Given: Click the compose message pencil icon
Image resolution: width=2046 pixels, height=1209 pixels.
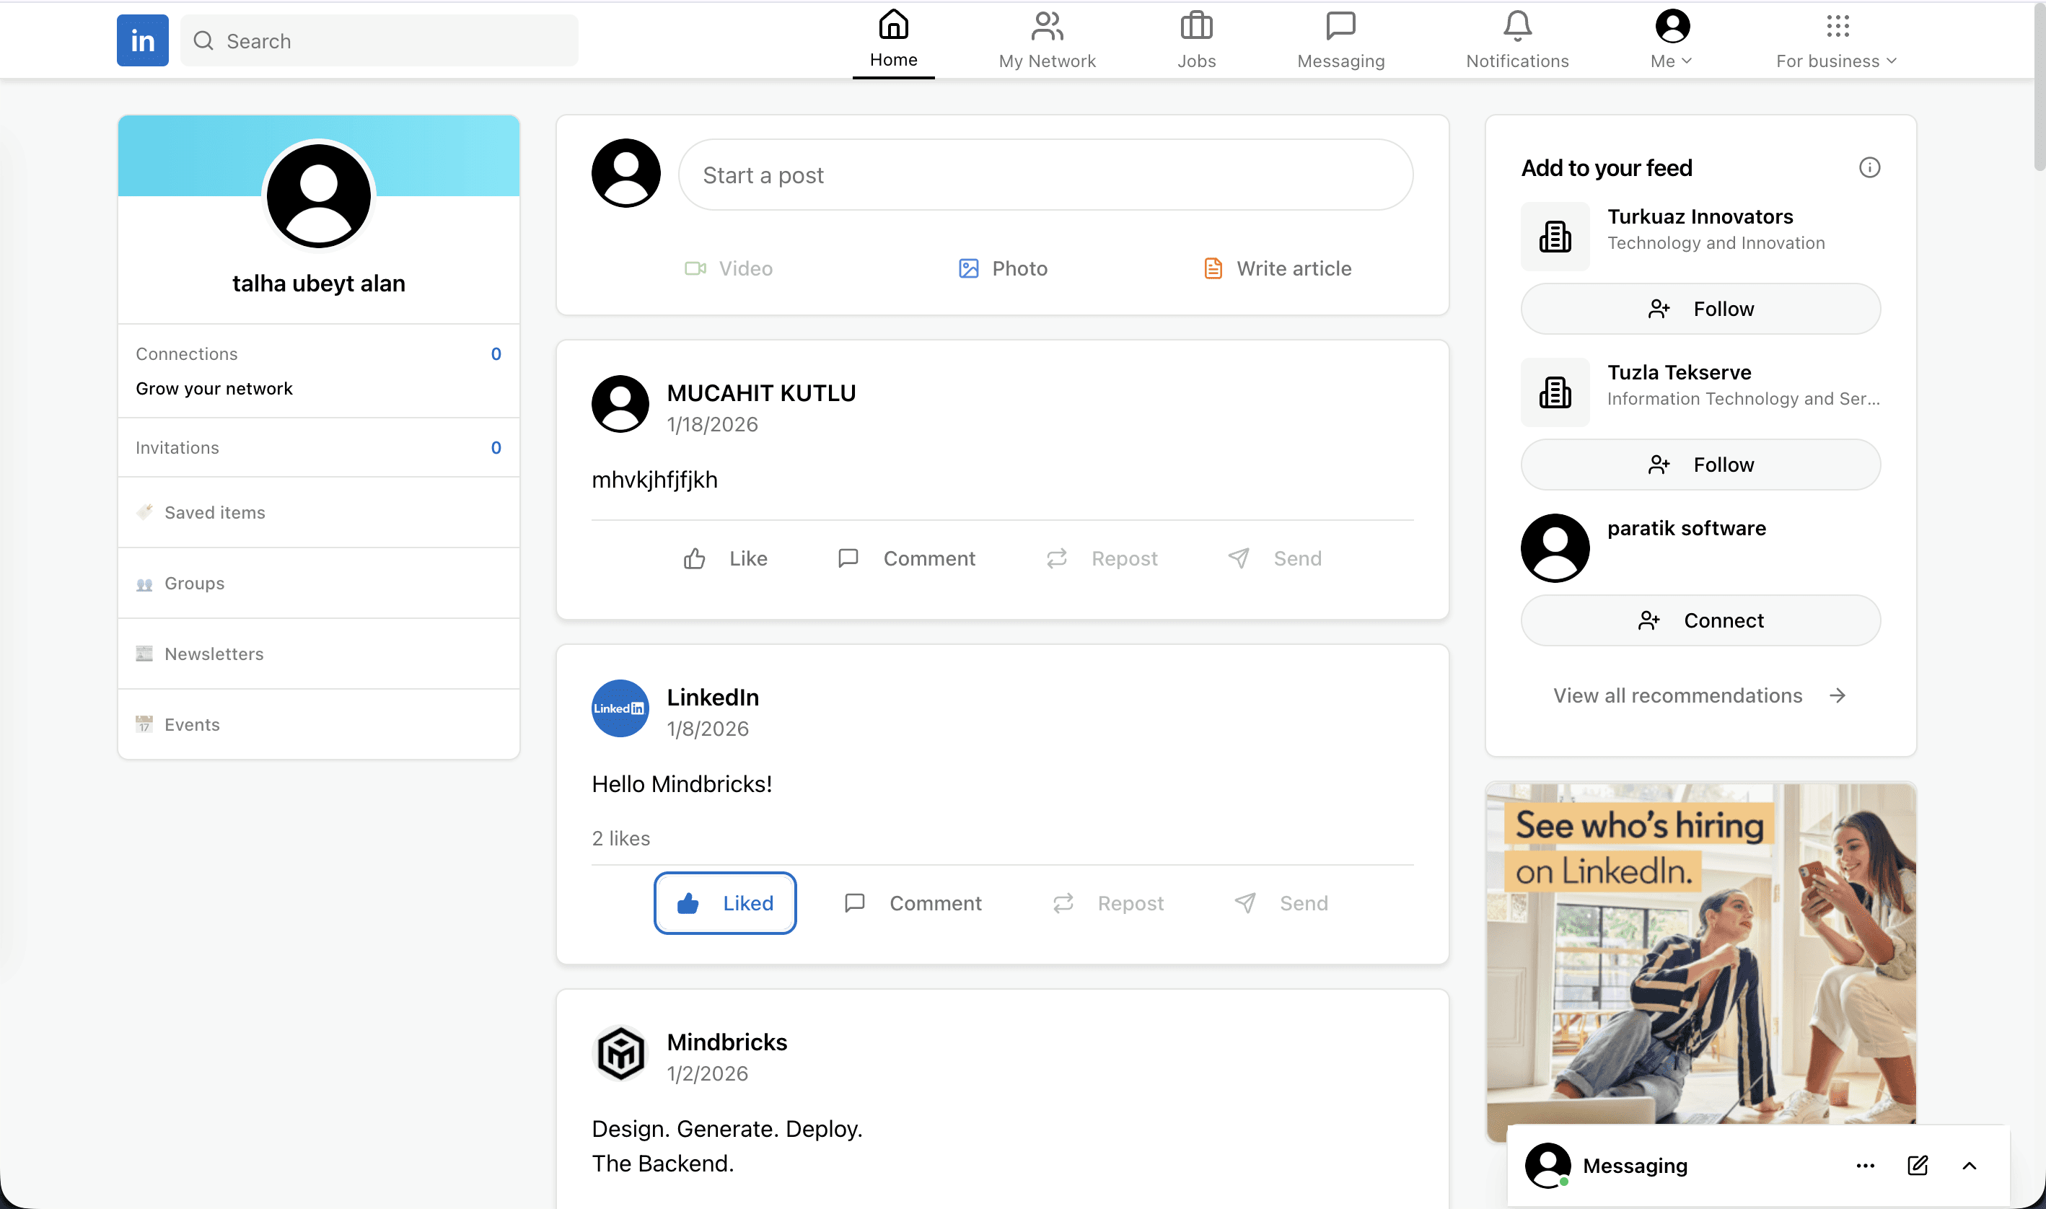Looking at the screenshot, I should (1918, 1165).
